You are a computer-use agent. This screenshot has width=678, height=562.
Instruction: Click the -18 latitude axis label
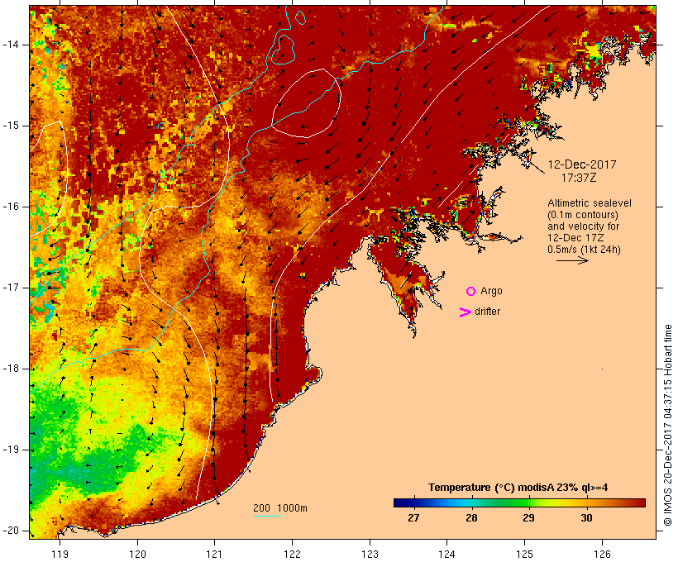[x=10, y=369]
